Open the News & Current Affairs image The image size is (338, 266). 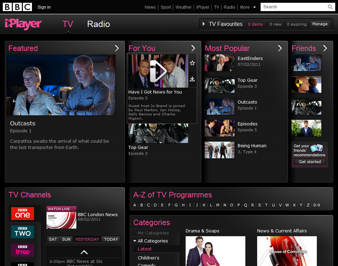pyautogui.click(x=287, y=251)
